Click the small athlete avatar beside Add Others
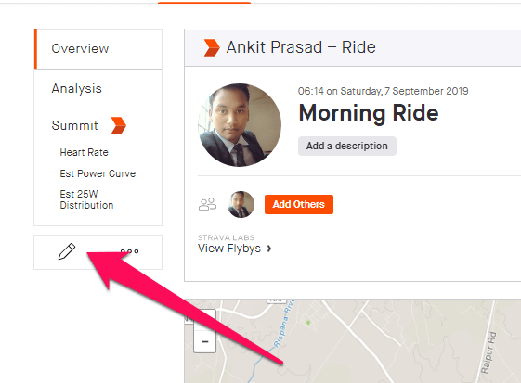This screenshot has width=521, height=383. pos(241,204)
